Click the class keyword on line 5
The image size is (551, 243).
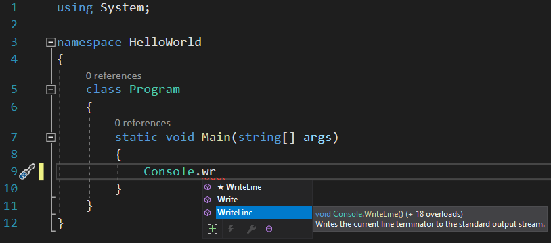tap(104, 90)
